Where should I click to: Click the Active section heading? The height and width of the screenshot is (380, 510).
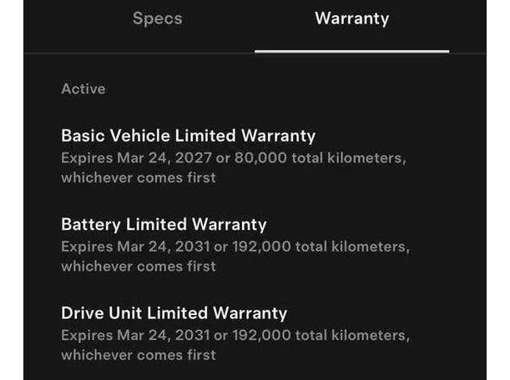click(x=83, y=88)
